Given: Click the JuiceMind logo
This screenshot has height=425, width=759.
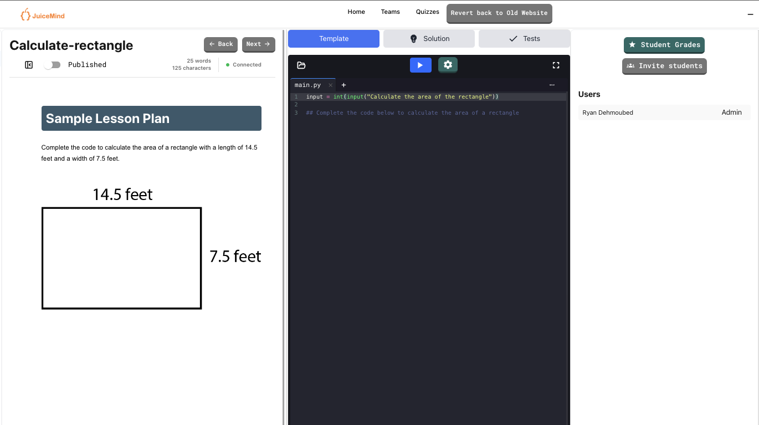Looking at the screenshot, I should point(42,15).
